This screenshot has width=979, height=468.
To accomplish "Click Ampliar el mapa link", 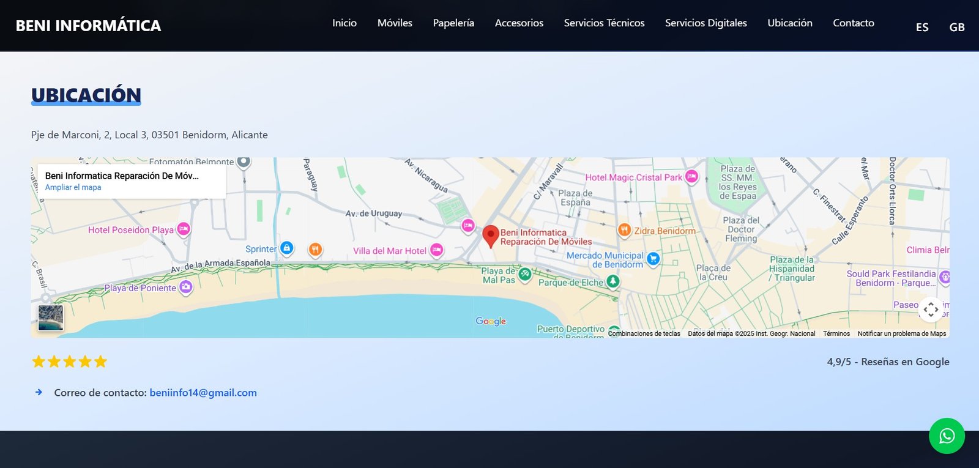I will coord(73,187).
